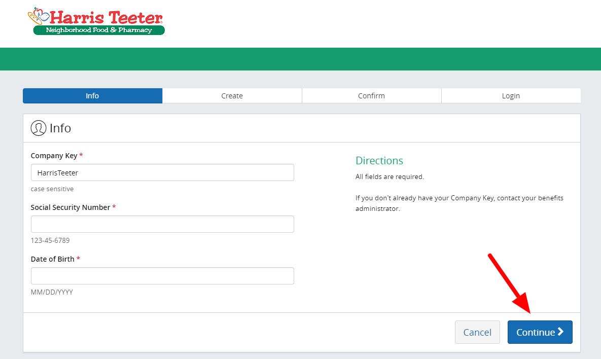Click the user profile icon beside Info heading
Viewport: 601px width, 359px height.
pyautogui.click(x=39, y=128)
